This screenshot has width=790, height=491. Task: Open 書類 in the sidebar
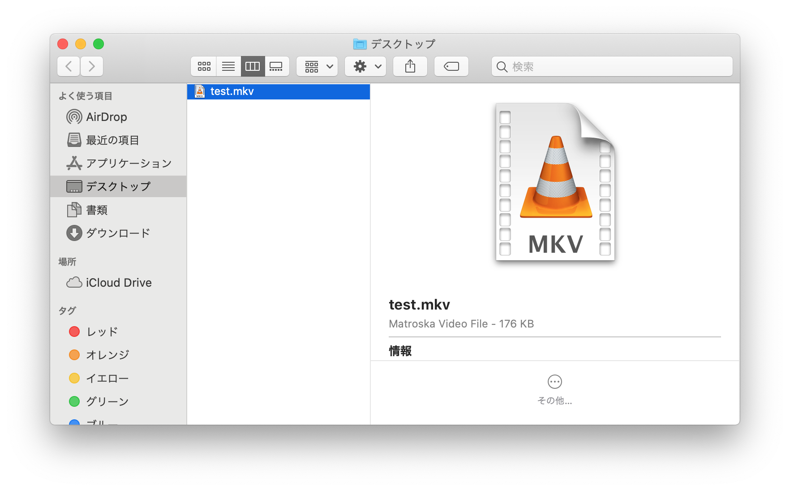click(118, 210)
